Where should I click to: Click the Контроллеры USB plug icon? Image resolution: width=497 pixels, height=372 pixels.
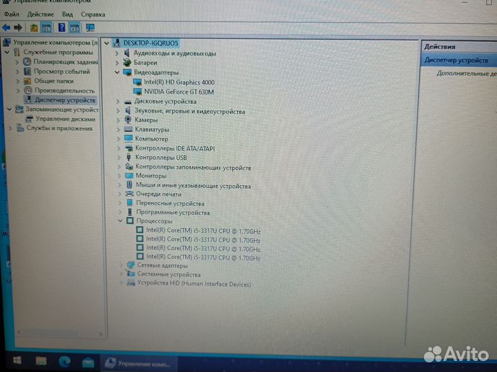(128, 157)
